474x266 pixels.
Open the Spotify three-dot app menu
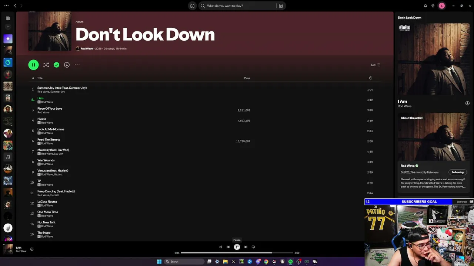tap(6, 6)
